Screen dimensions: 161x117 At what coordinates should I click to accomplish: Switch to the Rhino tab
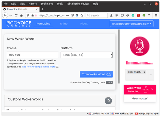tap(64, 24)
